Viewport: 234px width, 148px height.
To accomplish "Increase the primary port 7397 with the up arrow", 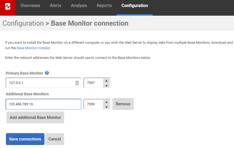I will pyautogui.click(x=106, y=81).
